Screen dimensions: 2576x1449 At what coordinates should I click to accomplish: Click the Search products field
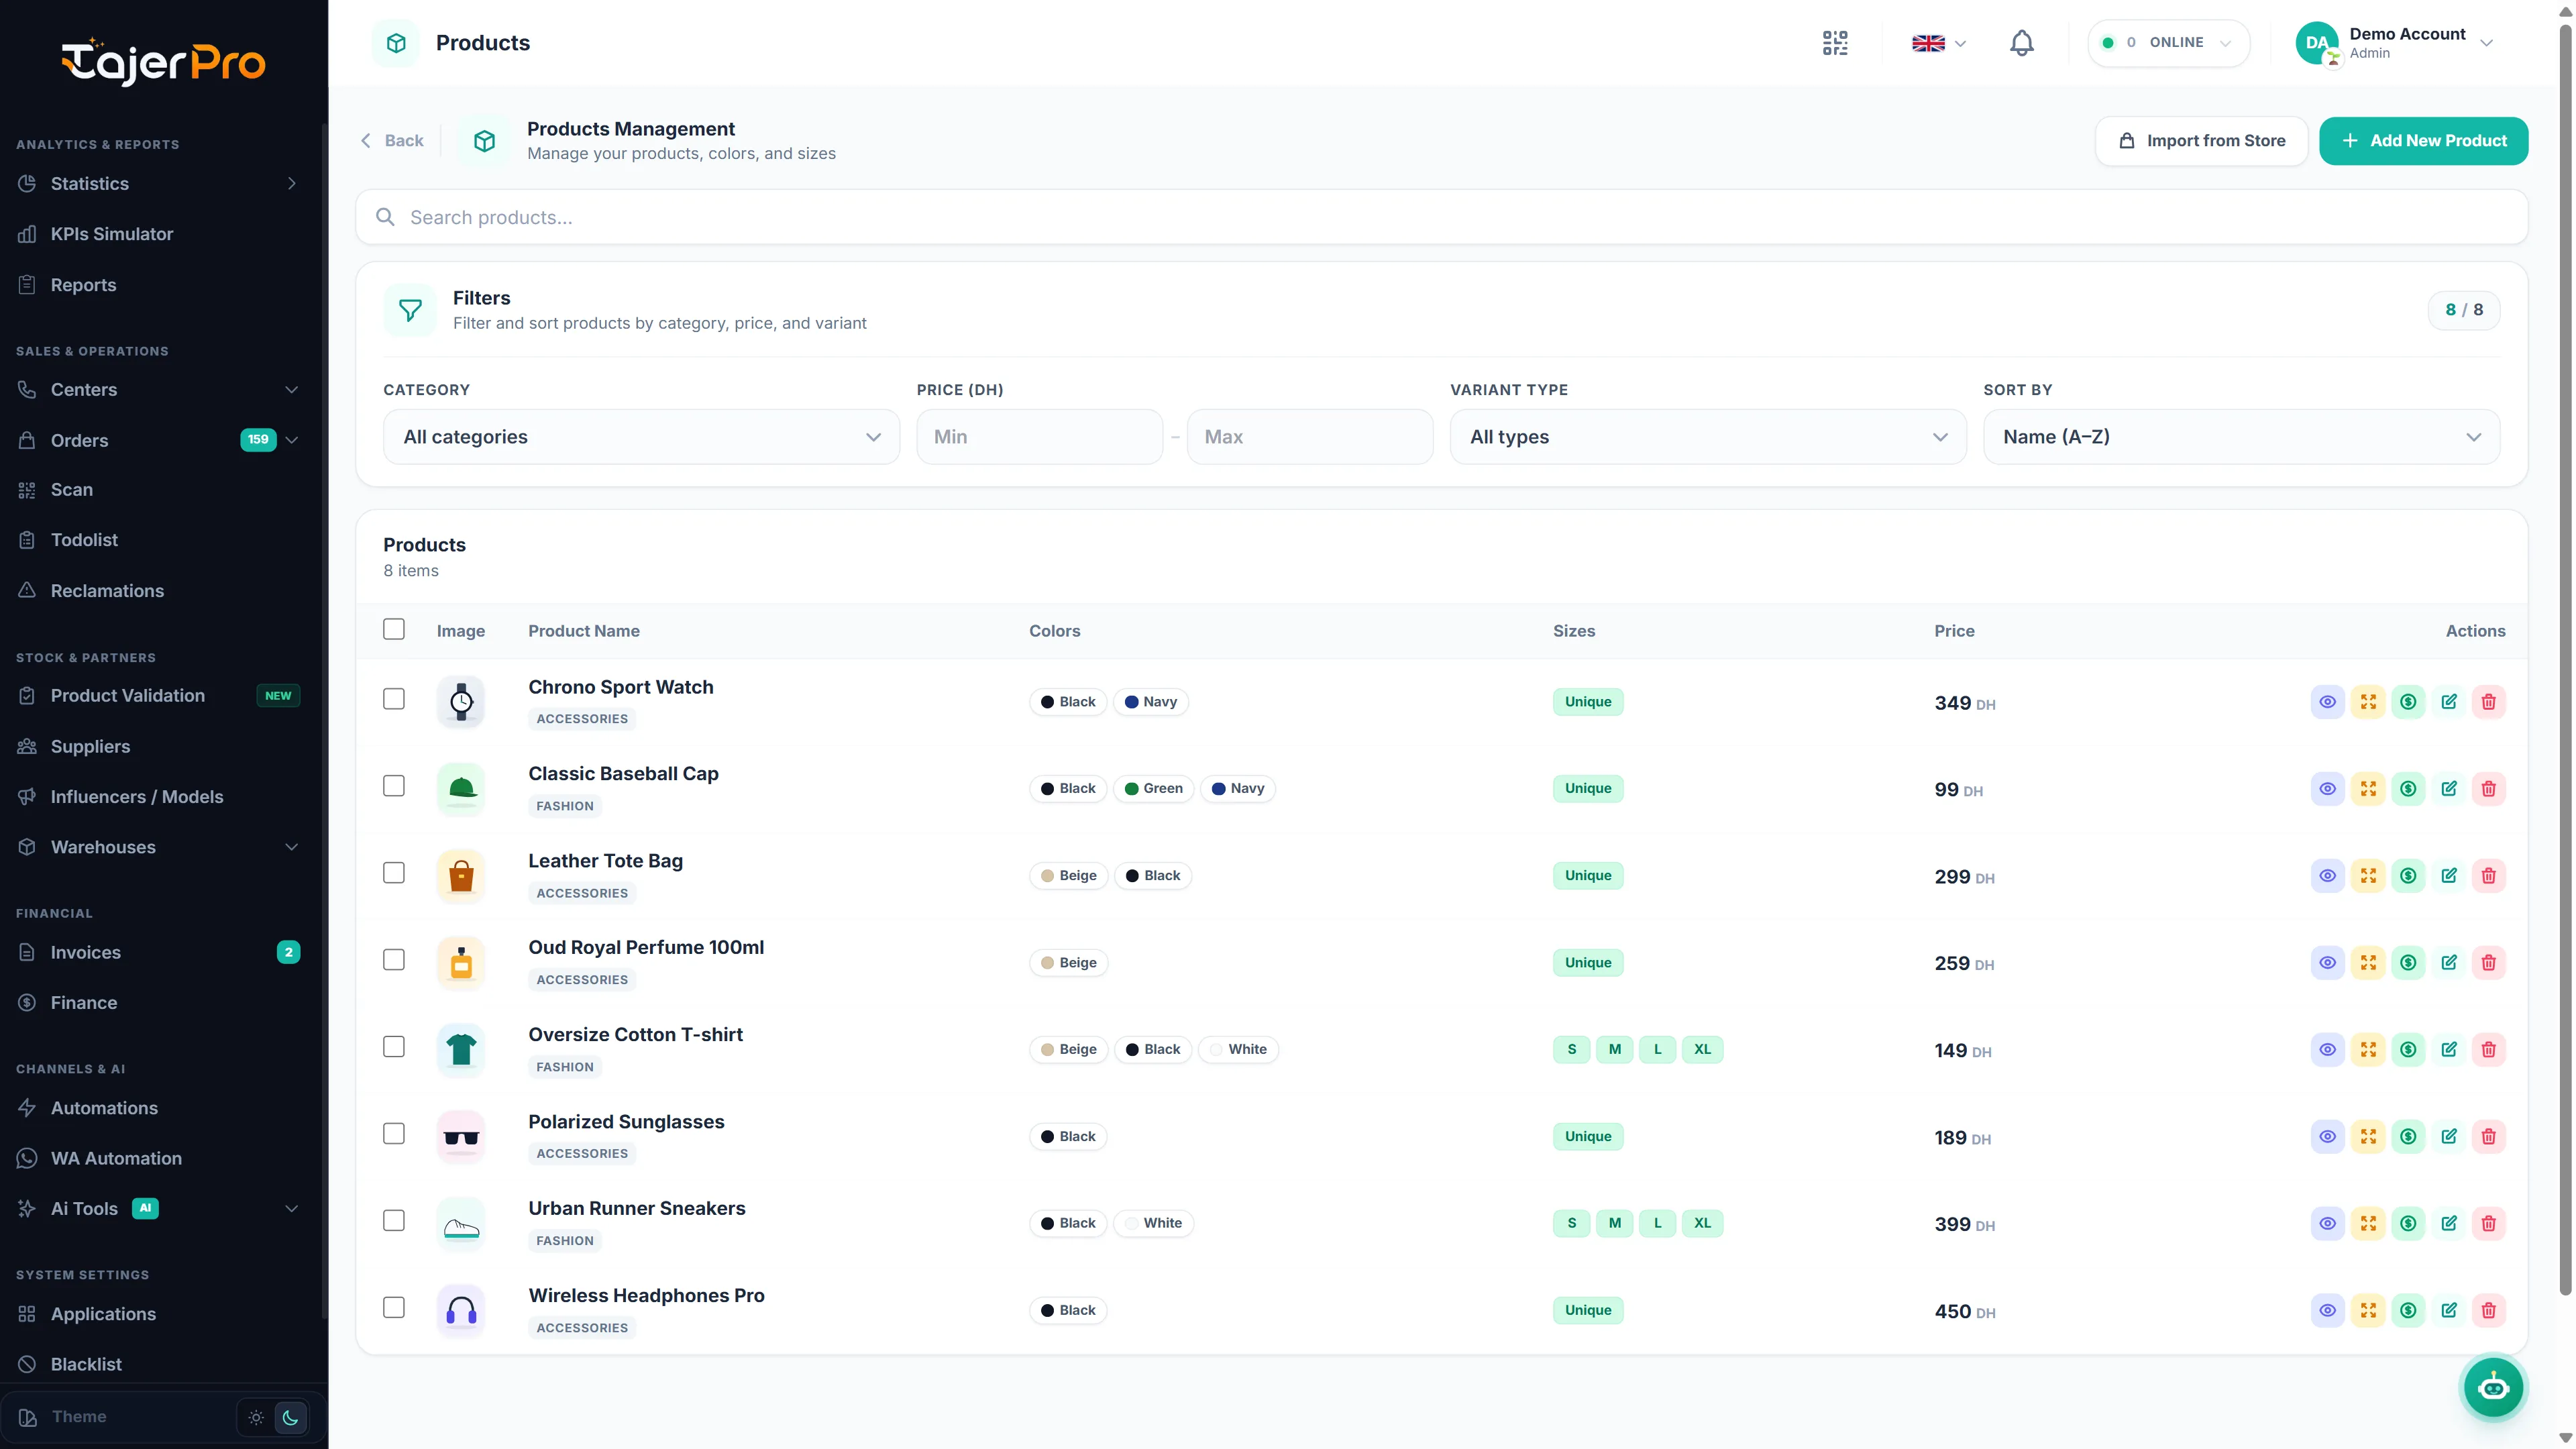click(1441, 218)
